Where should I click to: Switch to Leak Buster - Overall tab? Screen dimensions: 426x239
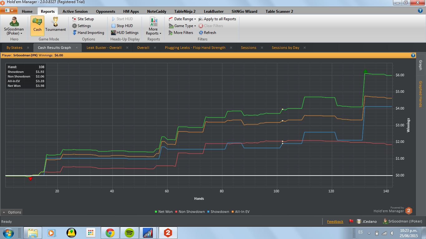(x=104, y=48)
